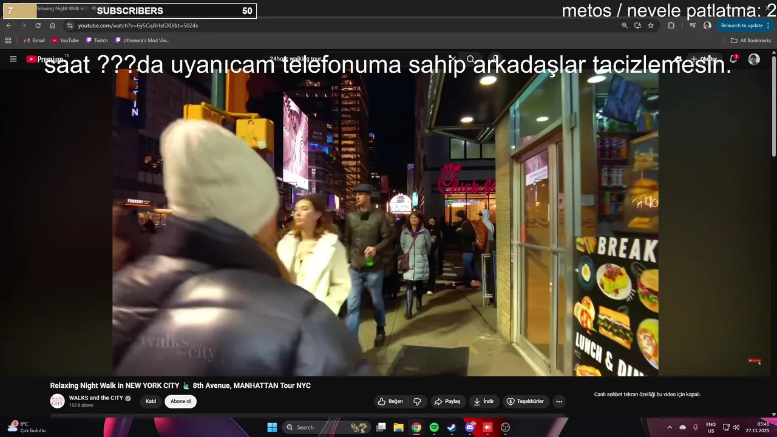Open the WALKS and the CITY channel name

click(96, 398)
